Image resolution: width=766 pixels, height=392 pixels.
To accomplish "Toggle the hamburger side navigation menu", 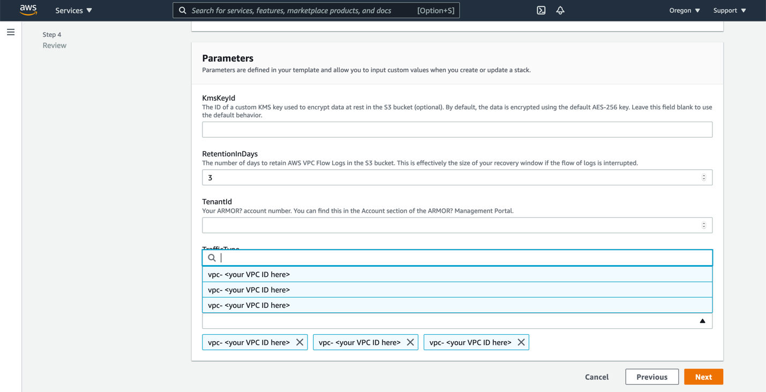I will (x=11, y=32).
